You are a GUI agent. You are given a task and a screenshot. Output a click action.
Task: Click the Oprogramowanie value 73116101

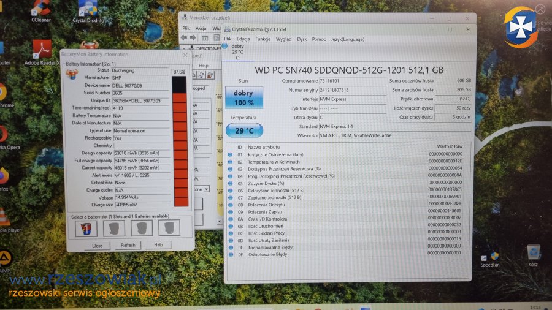(353, 81)
